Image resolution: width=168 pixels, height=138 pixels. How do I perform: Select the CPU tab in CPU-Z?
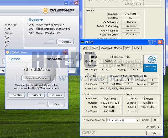[x=86, y=48]
